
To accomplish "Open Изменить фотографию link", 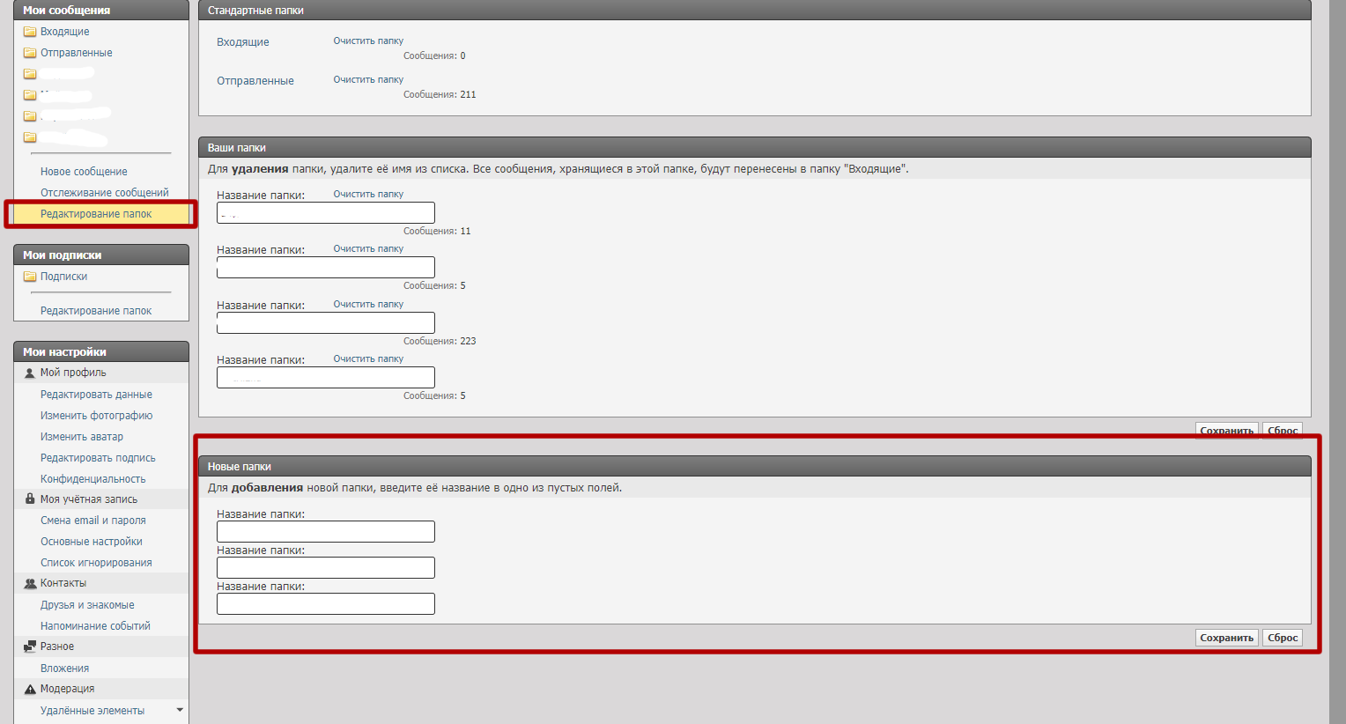I will (96, 416).
